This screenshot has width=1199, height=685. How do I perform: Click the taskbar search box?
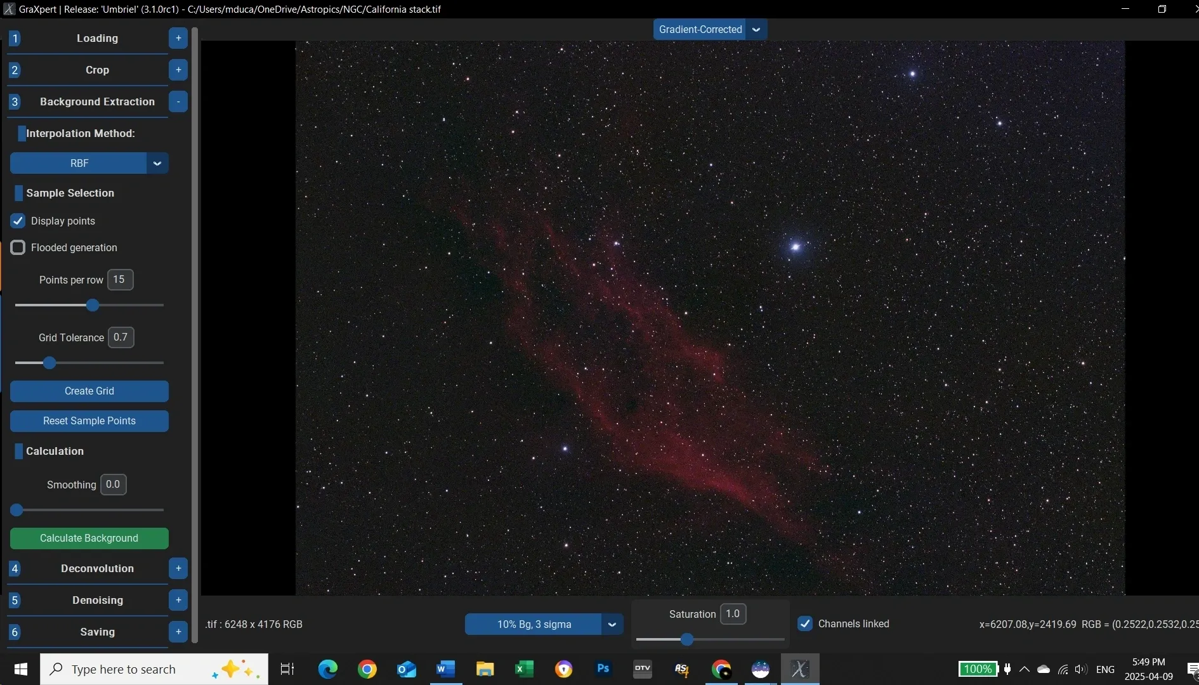click(x=154, y=669)
